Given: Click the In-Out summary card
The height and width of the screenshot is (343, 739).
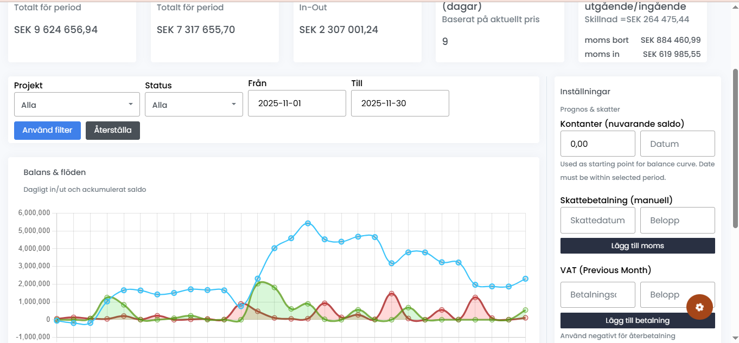Looking at the screenshot, I should click(357, 30).
